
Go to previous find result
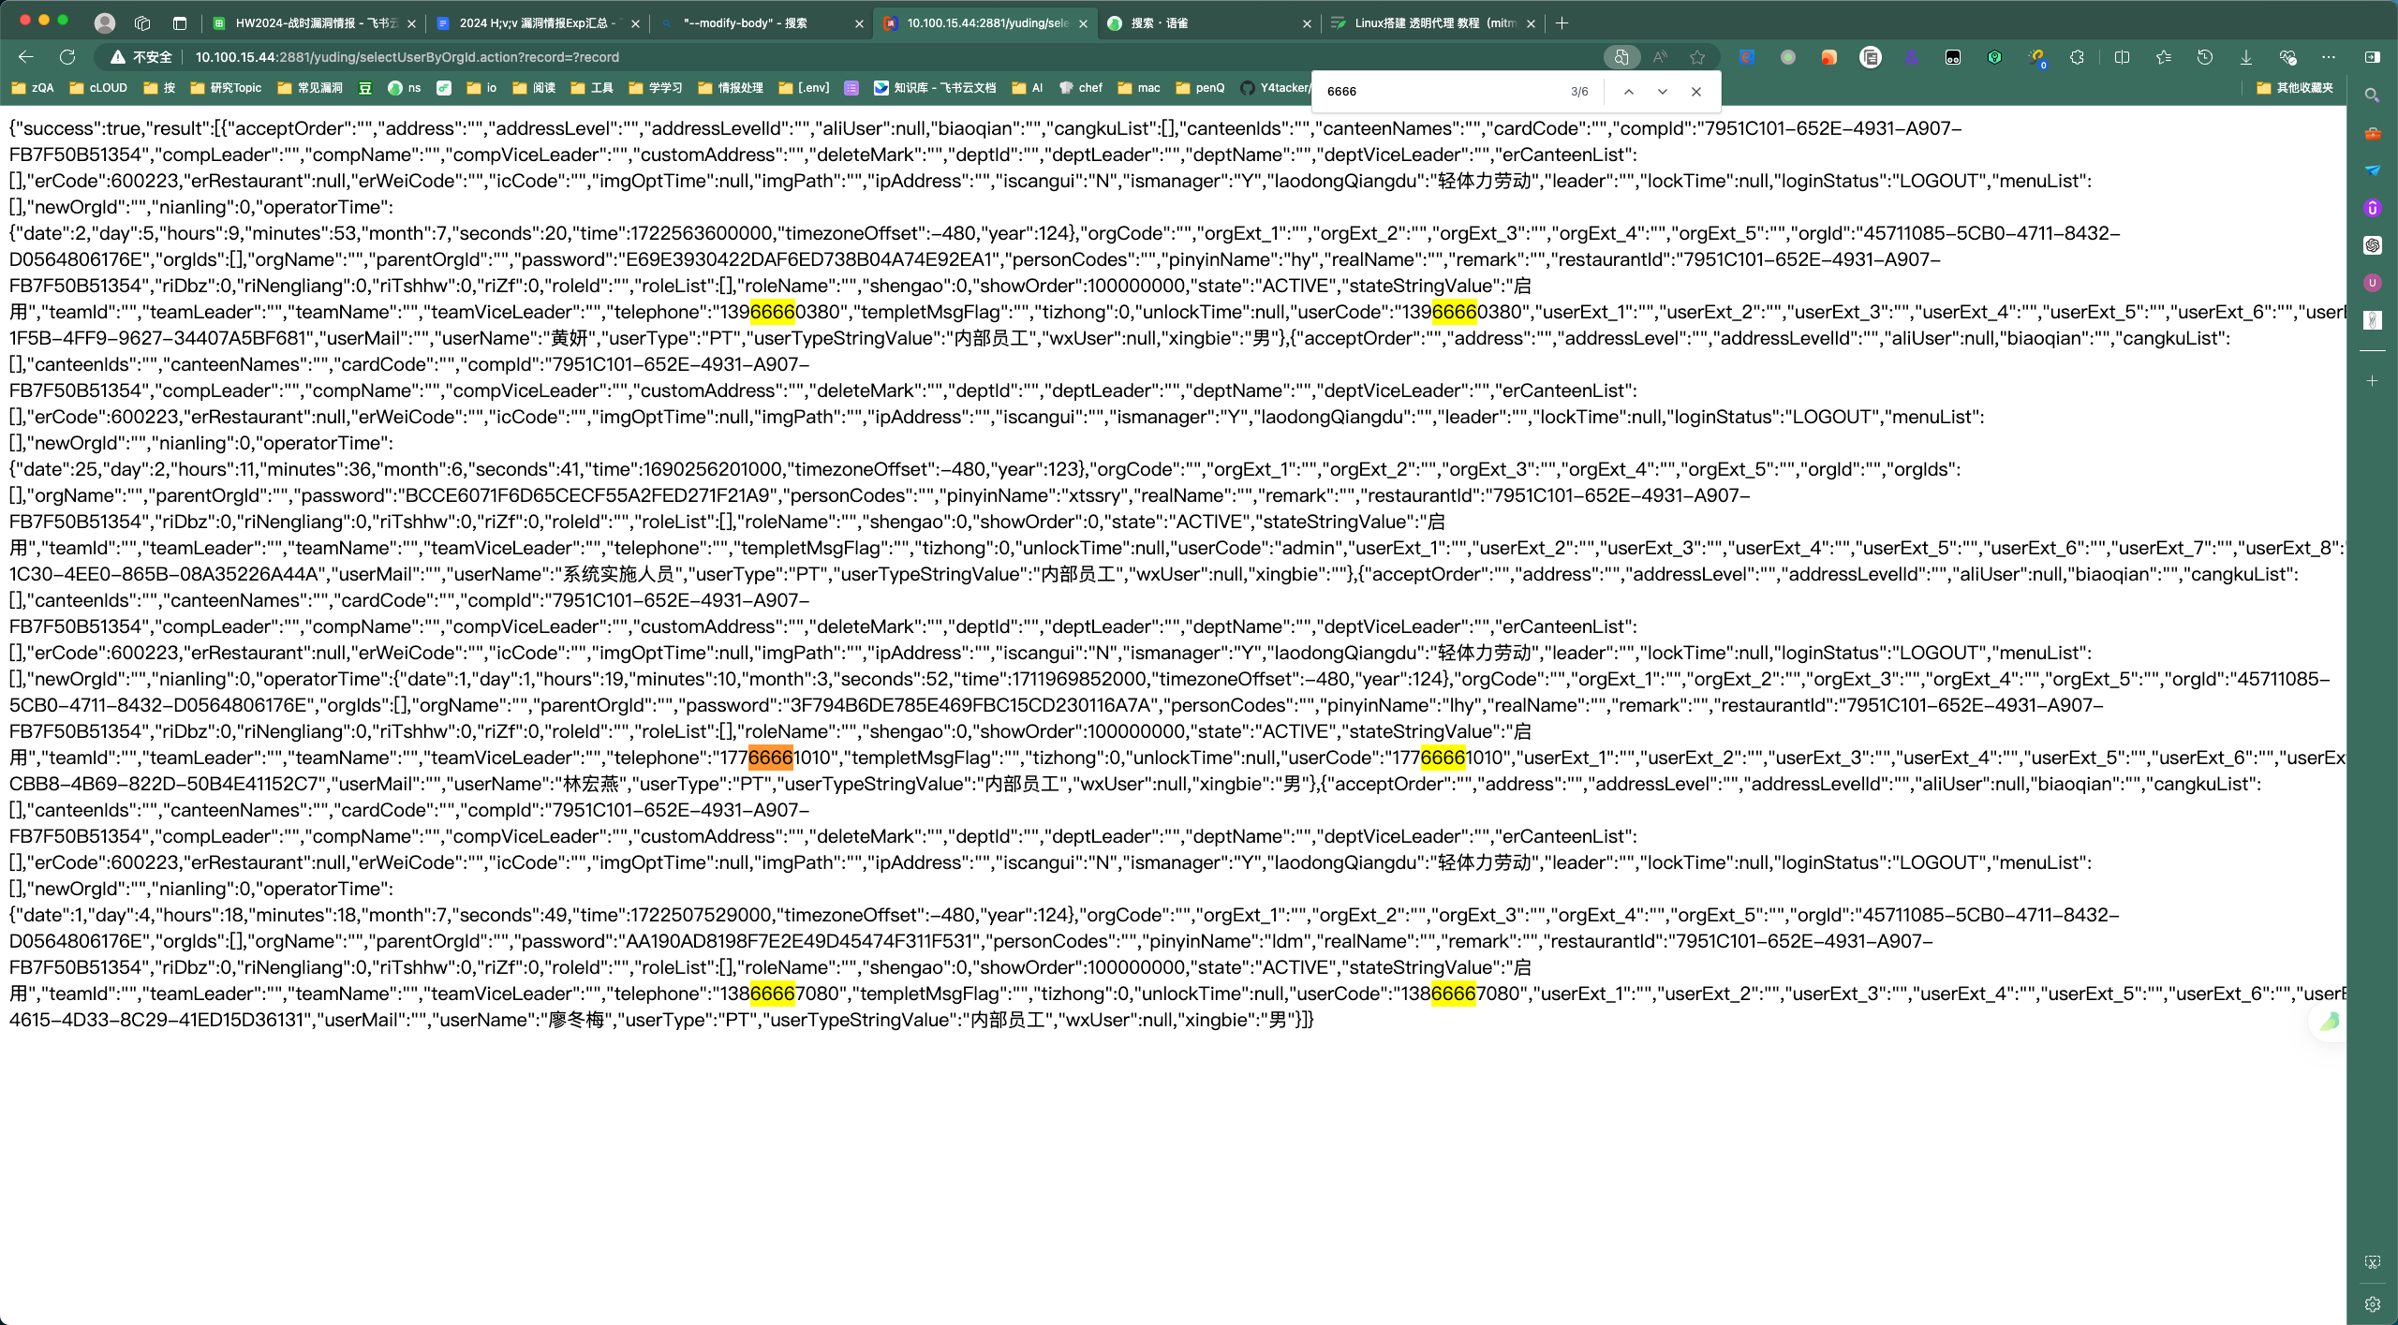coord(1629,92)
